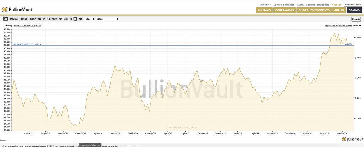The image size is (364, 147).
Task: Click the 33.500 left axis value
Action: click(7, 130)
